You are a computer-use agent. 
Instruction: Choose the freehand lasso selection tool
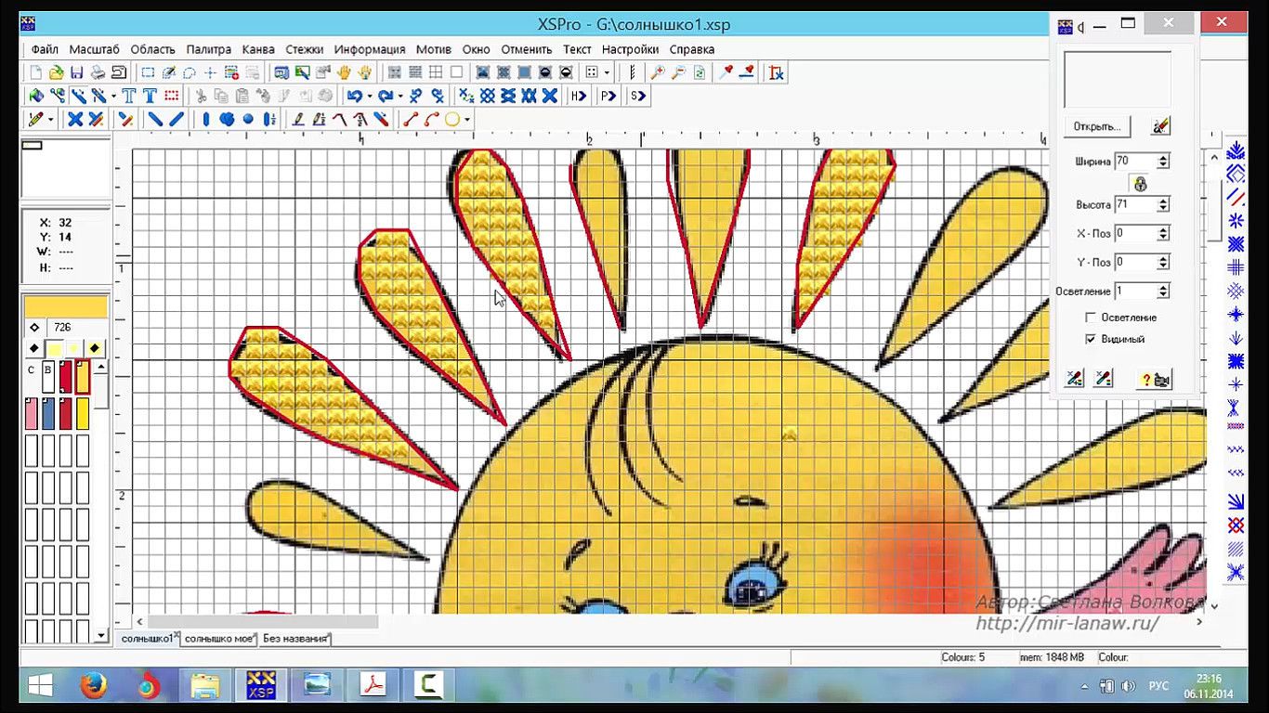pos(190,72)
